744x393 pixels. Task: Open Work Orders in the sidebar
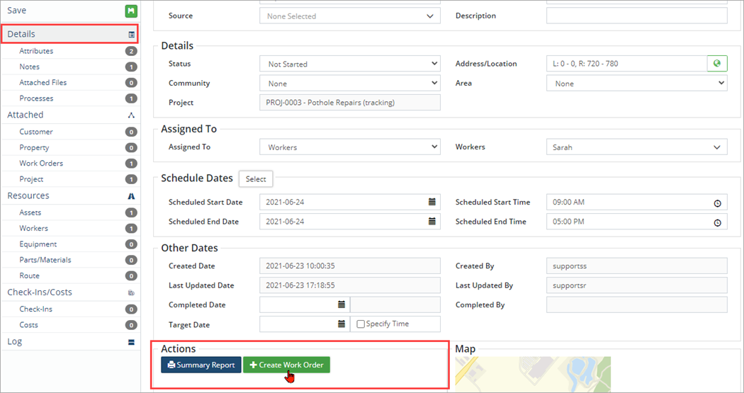(41, 163)
